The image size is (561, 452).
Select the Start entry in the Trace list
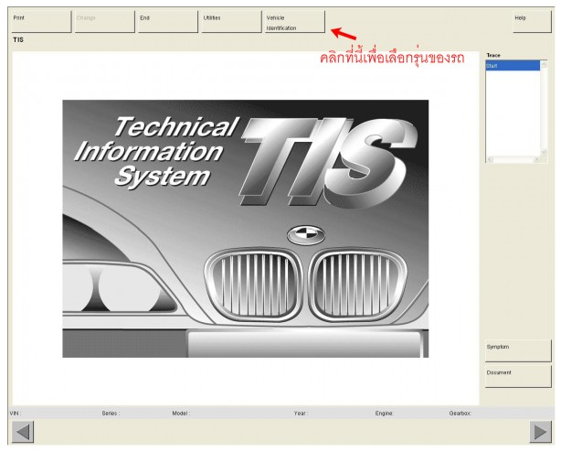click(x=512, y=66)
